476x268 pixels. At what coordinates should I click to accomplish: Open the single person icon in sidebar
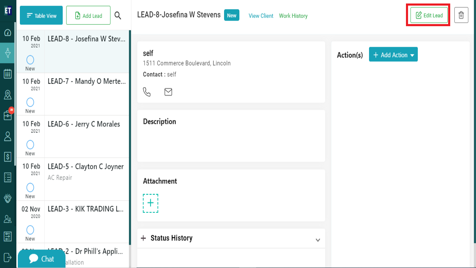(8, 136)
